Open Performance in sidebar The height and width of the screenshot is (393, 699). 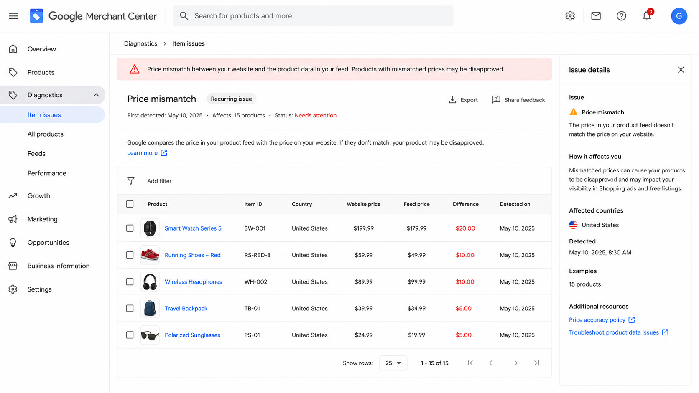click(x=47, y=173)
